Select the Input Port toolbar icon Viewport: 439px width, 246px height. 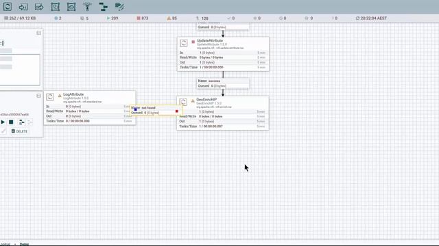click(23, 6)
